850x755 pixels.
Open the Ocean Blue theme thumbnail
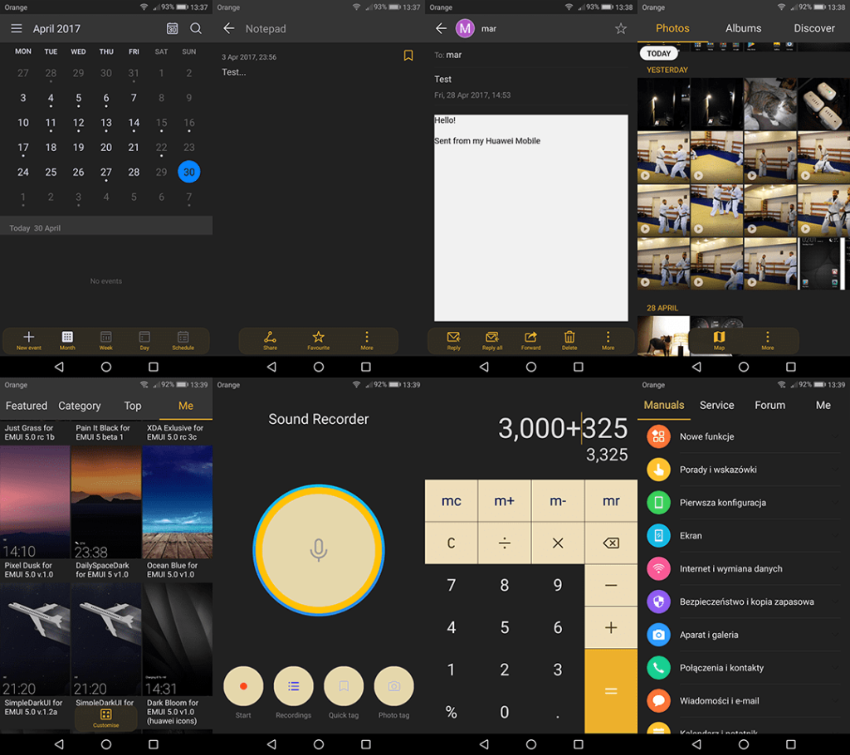[x=177, y=502]
